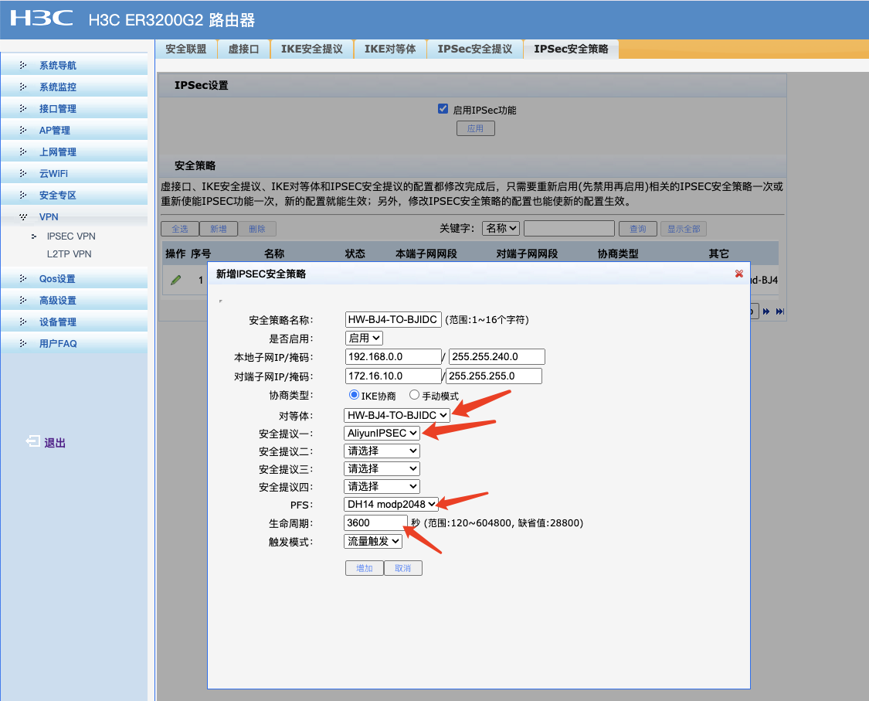Click the pencil edit icon in row 1
Viewport: 869px width, 701px height.
[x=175, y=280]
